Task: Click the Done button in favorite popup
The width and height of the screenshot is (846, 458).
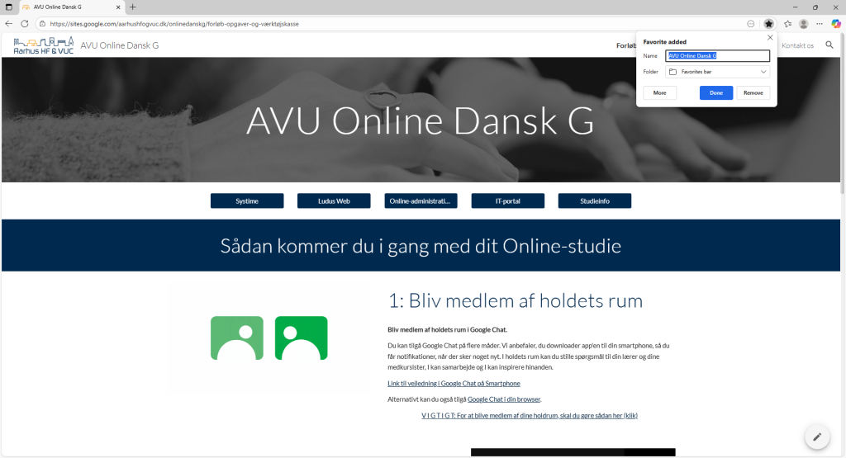Action: [716, 92]
